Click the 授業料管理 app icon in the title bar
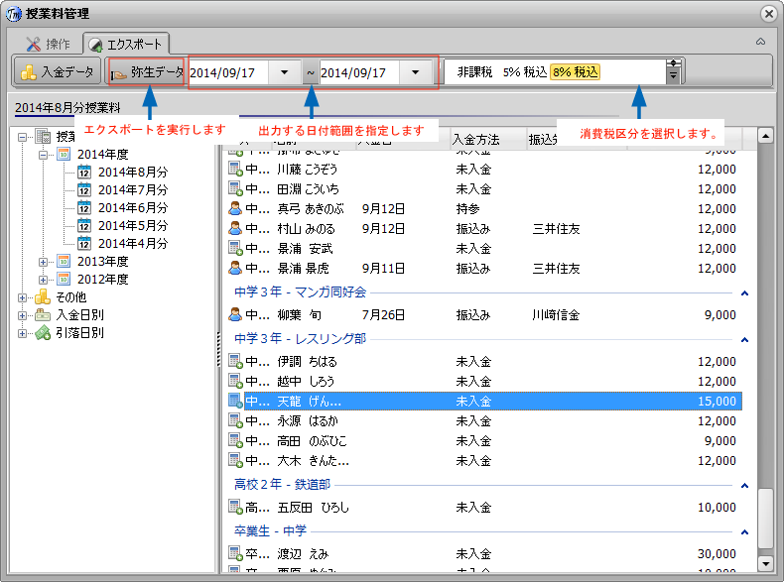This screenshot has width=784, height=583. 14,14
